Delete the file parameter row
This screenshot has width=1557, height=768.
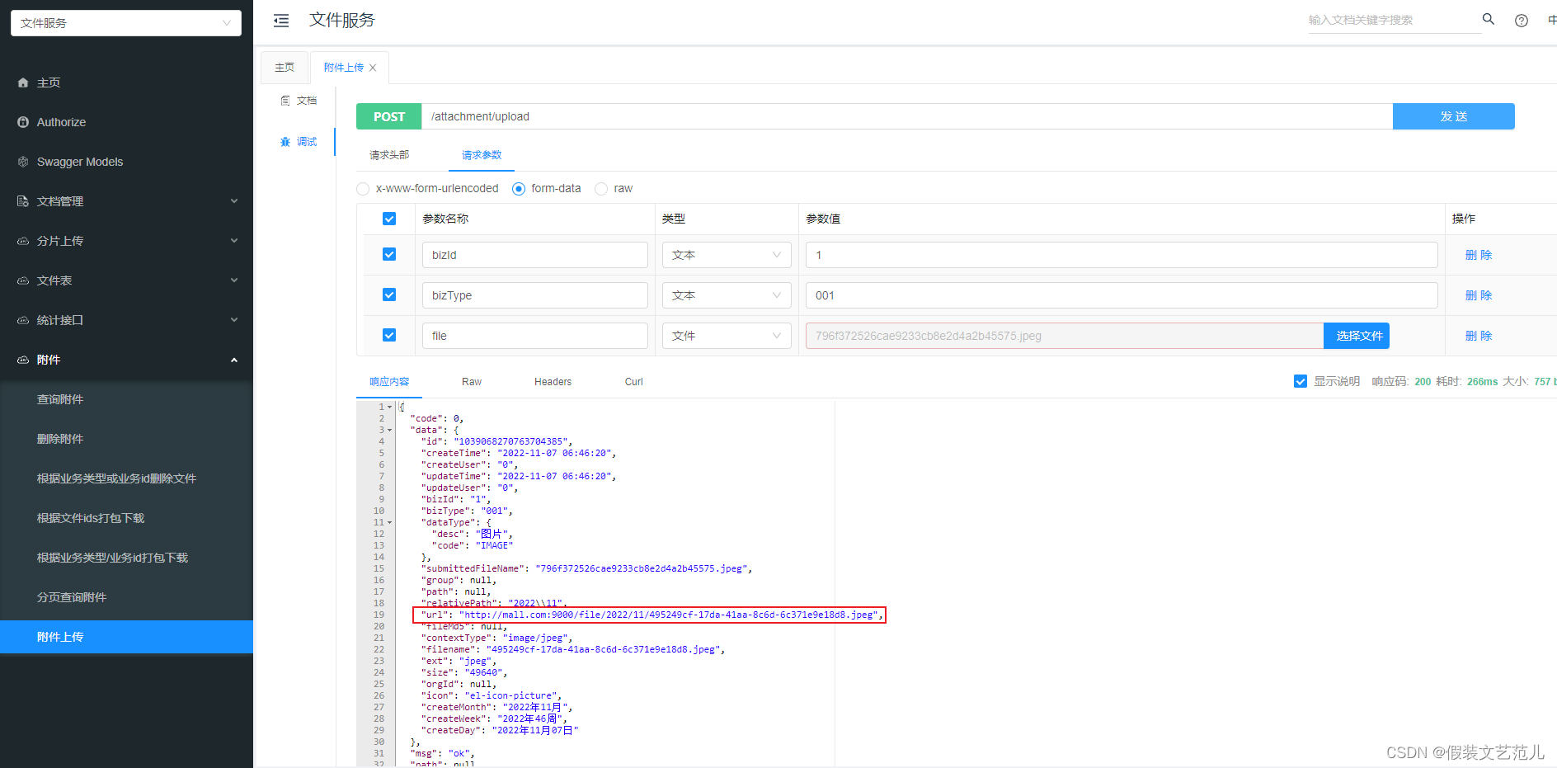1479,336
